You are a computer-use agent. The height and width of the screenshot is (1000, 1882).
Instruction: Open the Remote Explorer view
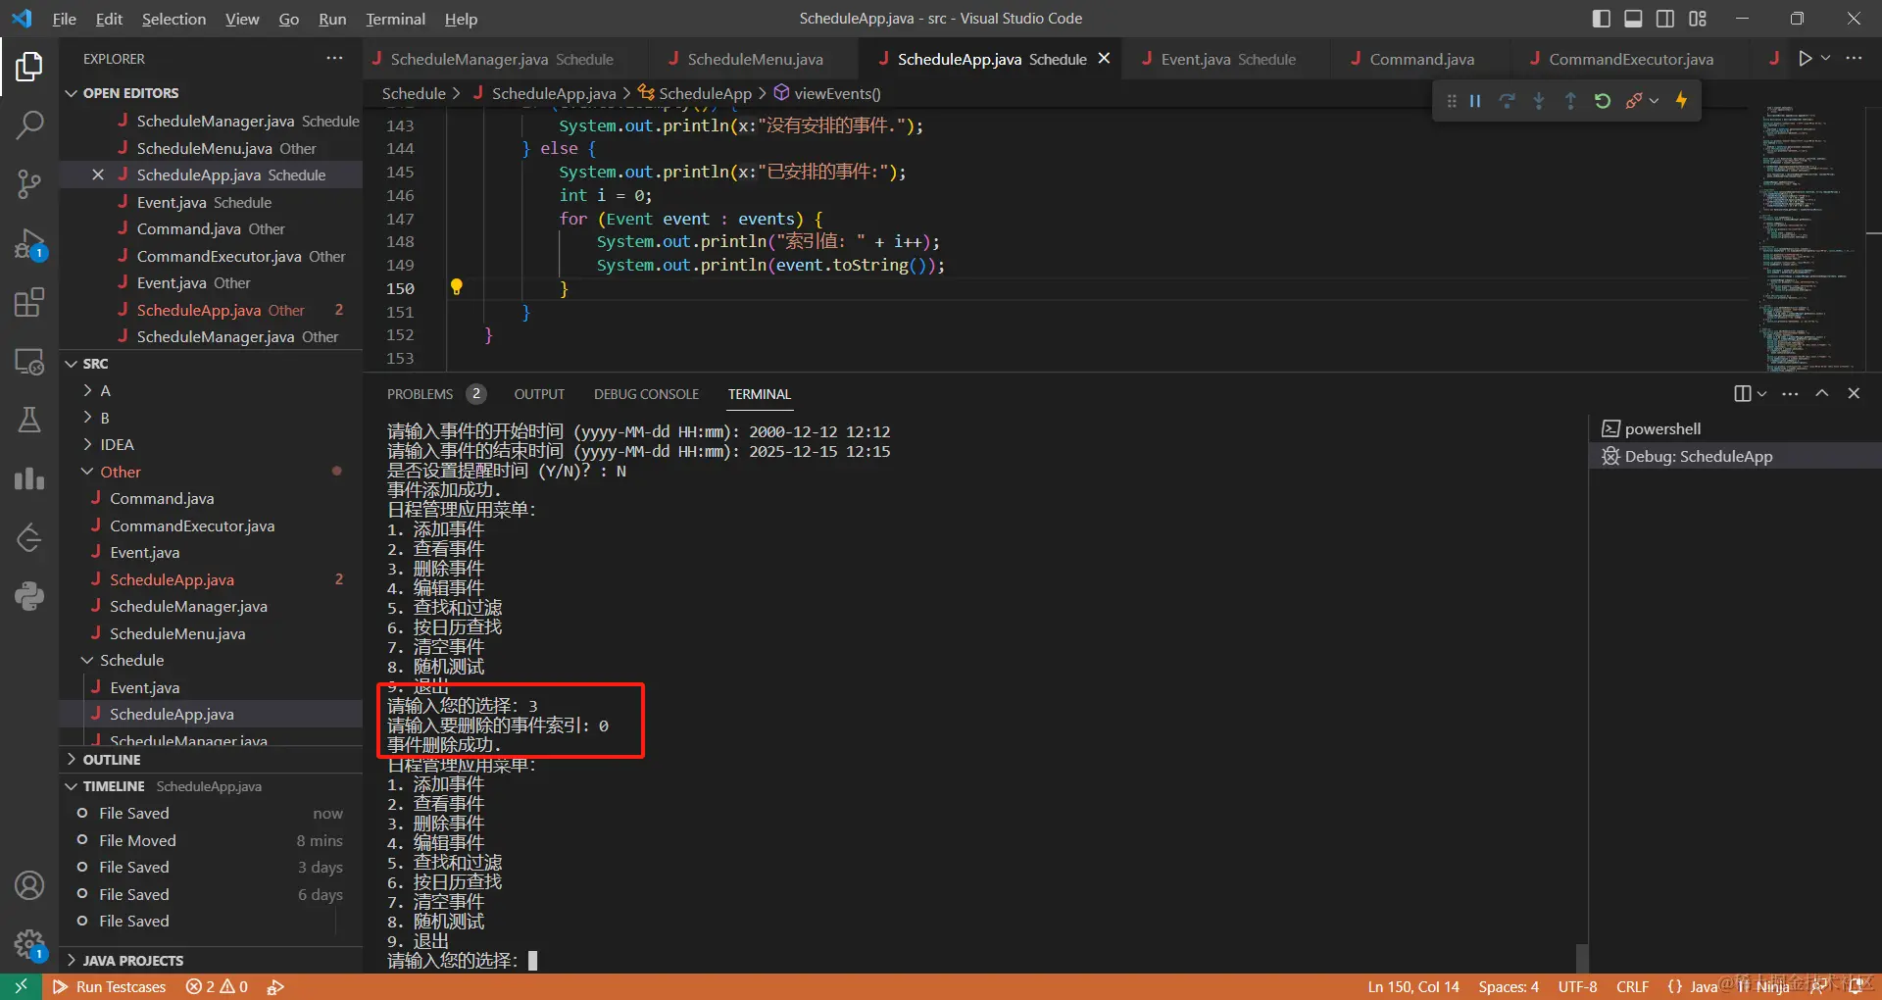pos(29,362)
